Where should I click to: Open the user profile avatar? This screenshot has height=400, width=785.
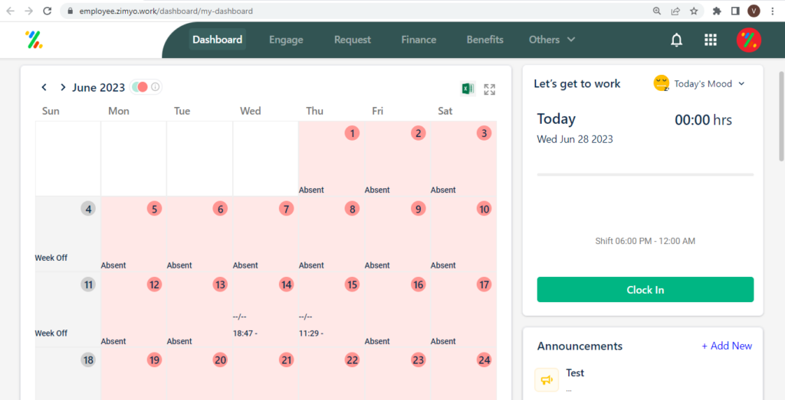click(749, 40)
